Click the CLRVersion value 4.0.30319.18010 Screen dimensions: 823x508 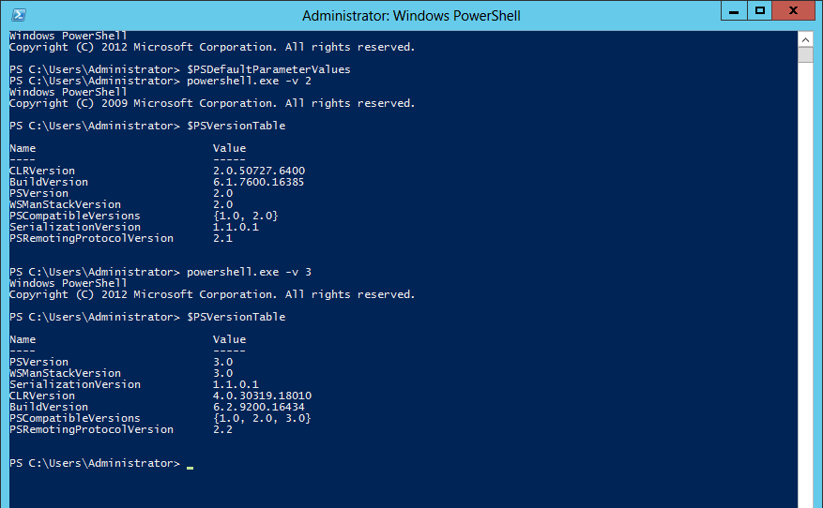click(263, 396)
